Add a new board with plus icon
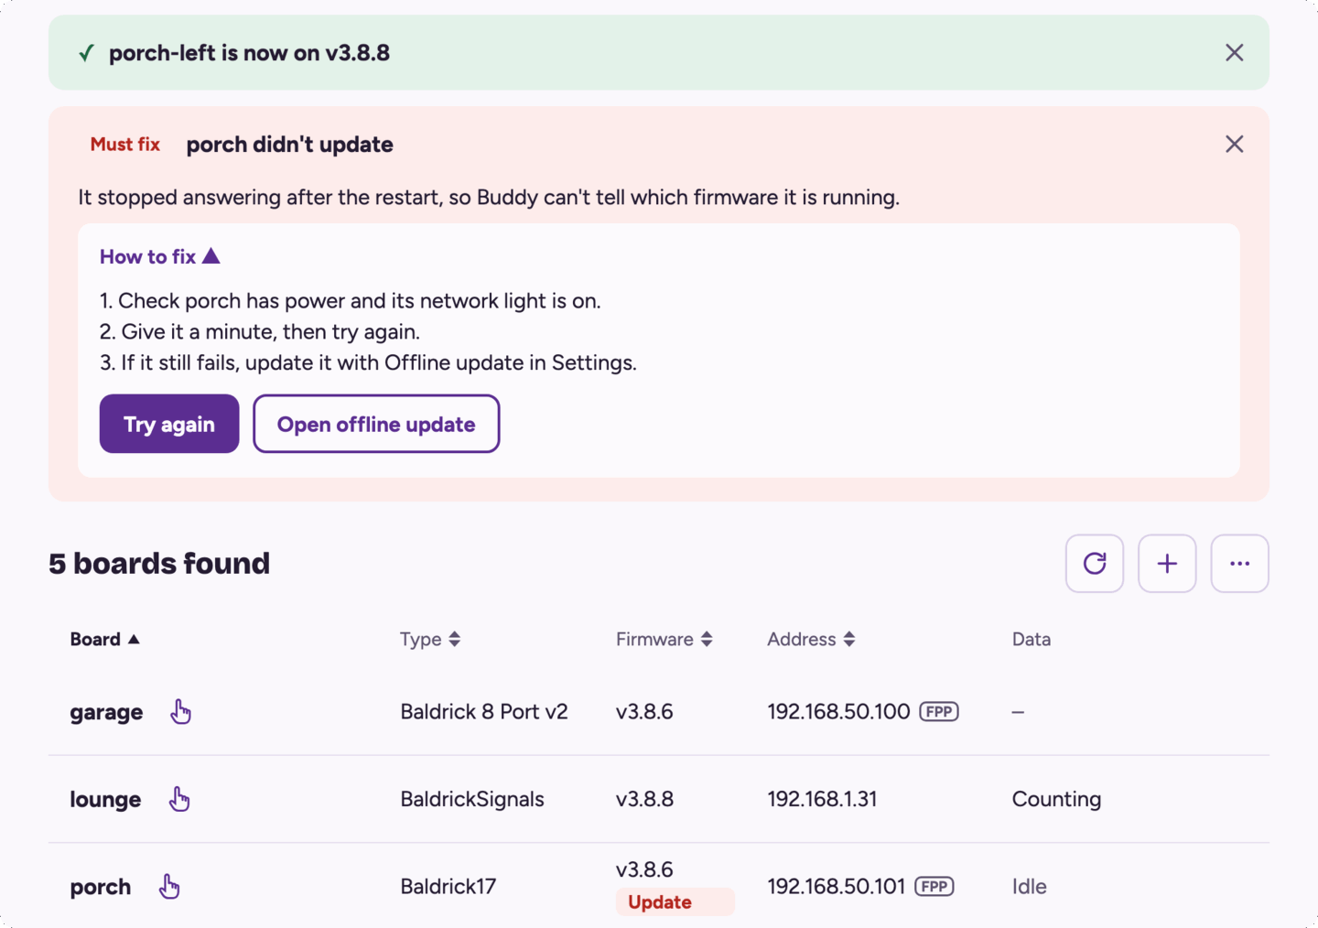Viewport: 1318px width, 928px height. coord(1167,564)
